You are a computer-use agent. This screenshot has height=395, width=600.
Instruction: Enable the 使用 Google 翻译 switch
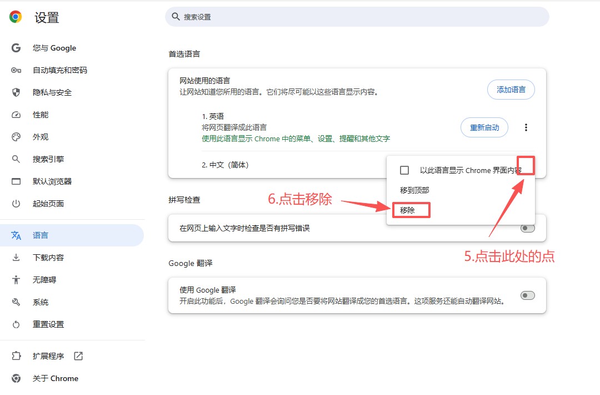coord(527,295)
